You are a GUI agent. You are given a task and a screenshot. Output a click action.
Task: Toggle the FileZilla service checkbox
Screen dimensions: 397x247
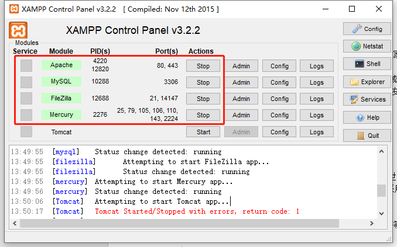click(26, 99)
